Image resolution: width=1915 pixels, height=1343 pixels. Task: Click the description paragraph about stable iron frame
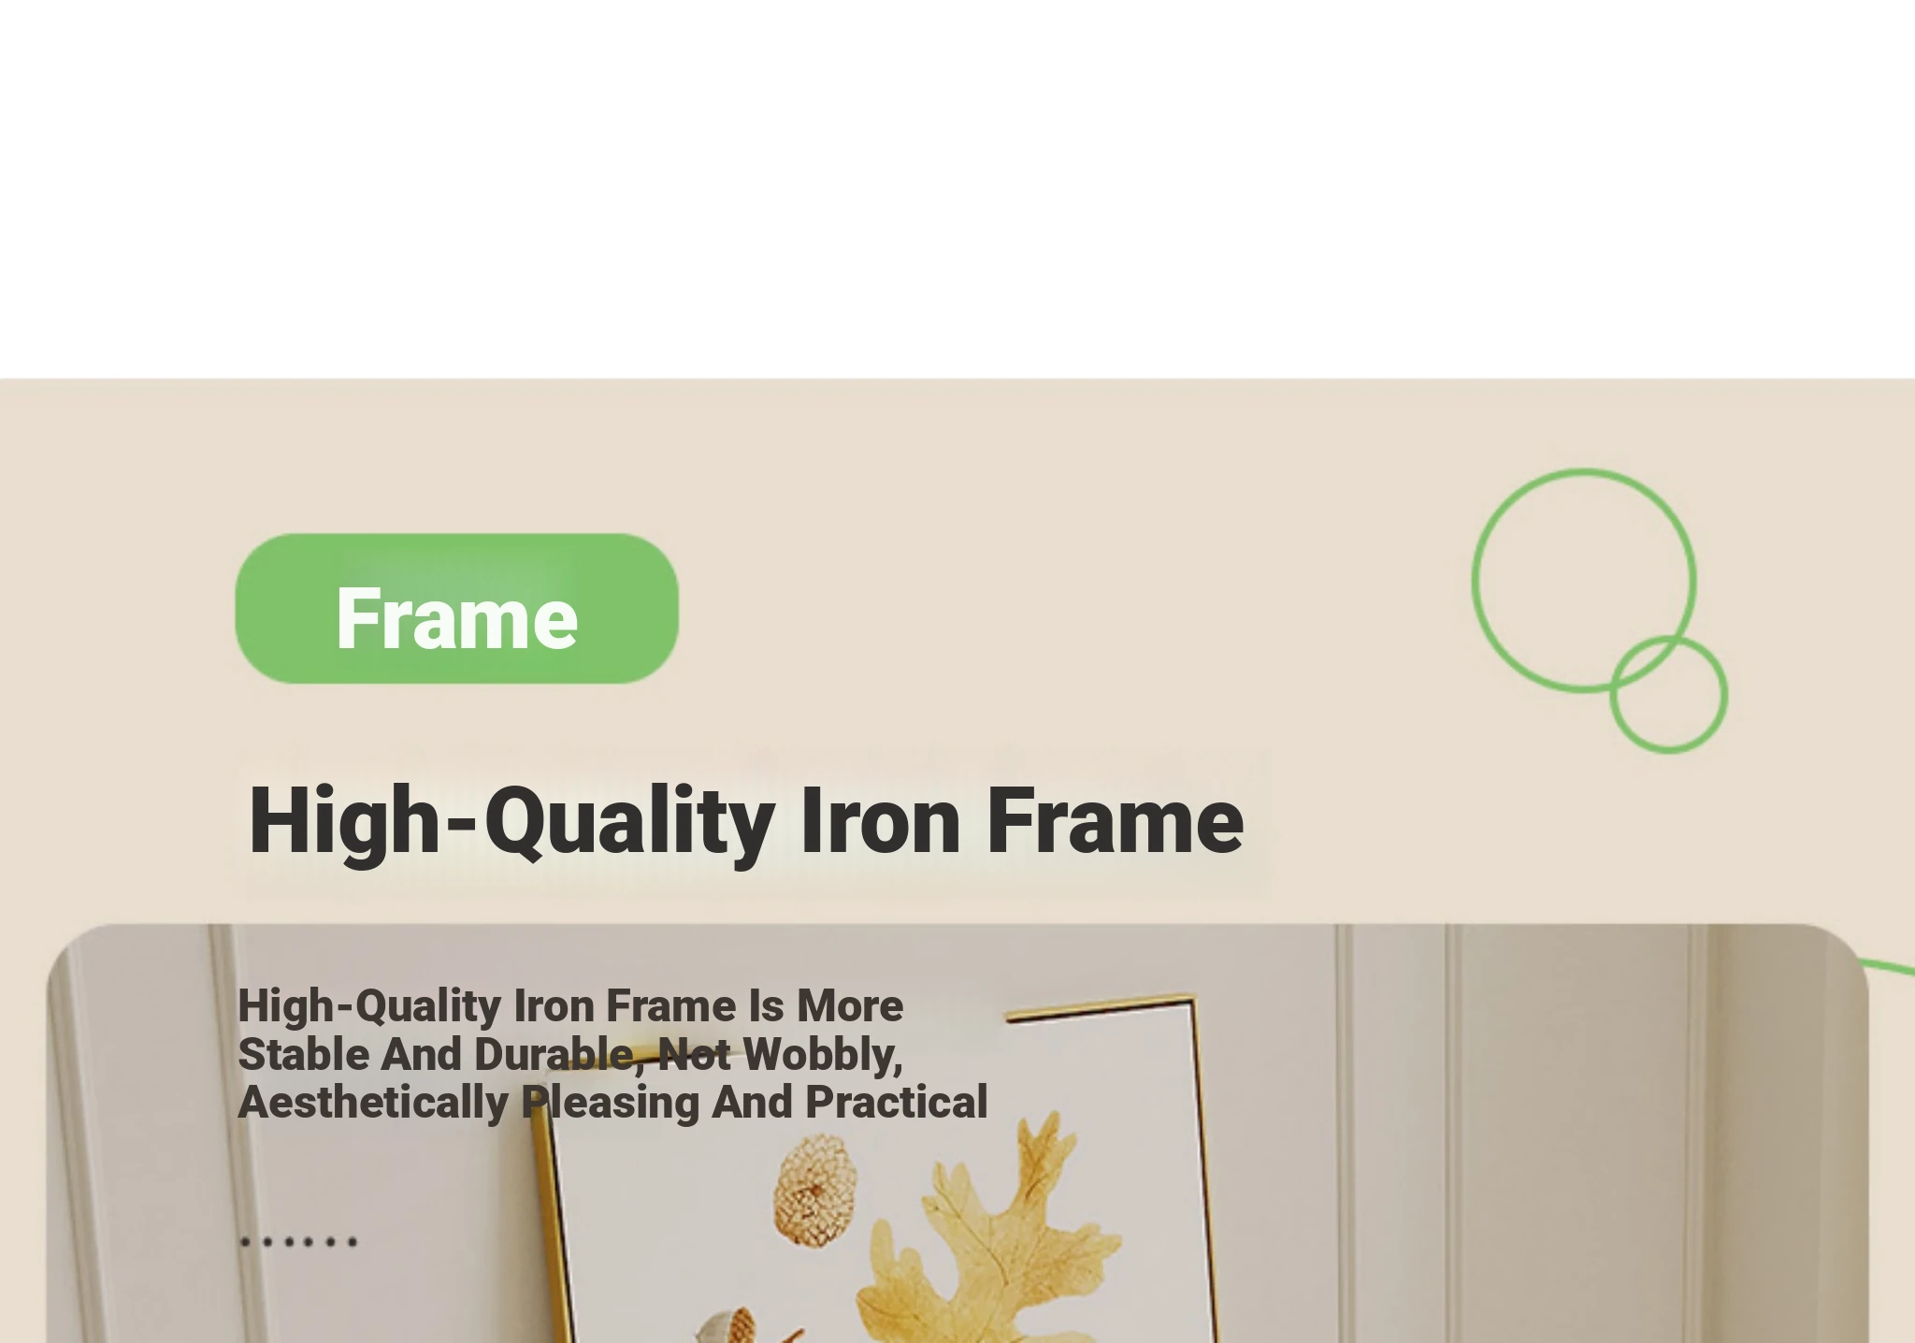[x=612, y=1054]
